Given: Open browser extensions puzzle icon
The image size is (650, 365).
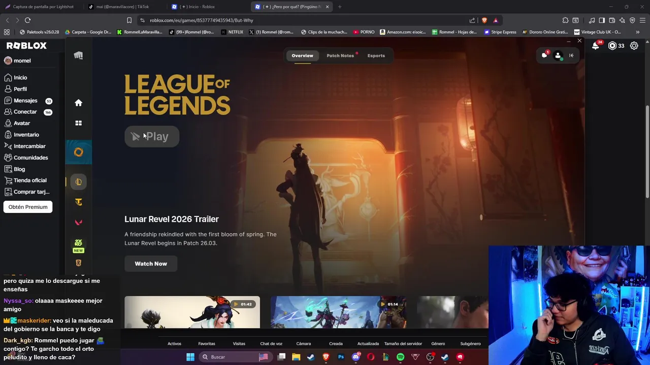Looking at the screenshot, I should point(565,20).
